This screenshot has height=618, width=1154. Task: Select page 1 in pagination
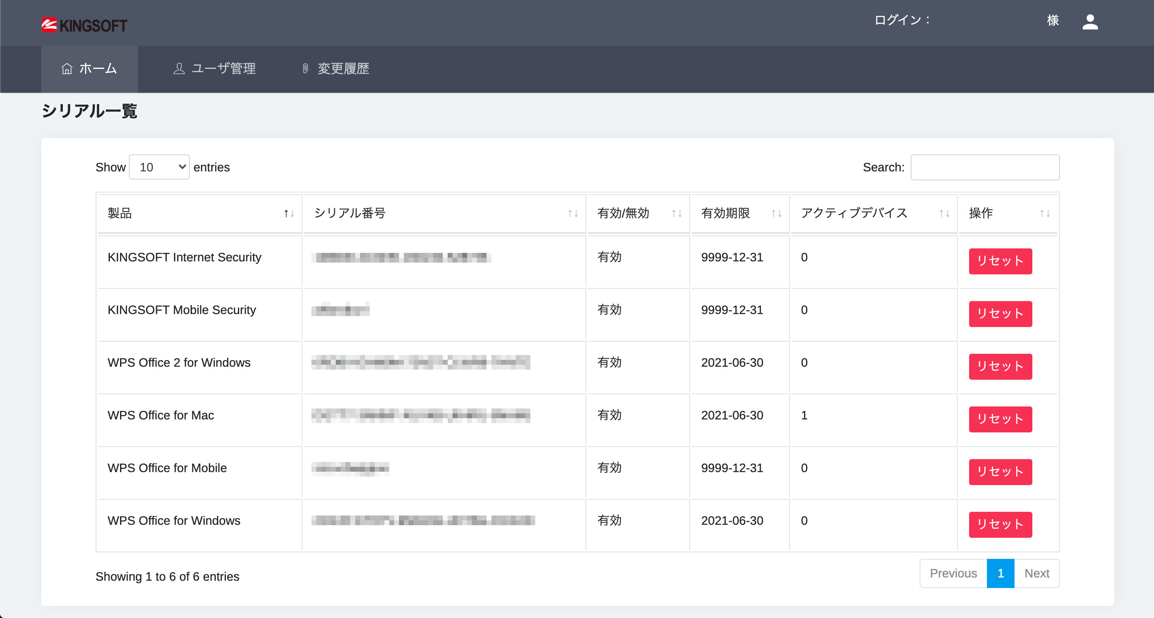[1000, 573]
